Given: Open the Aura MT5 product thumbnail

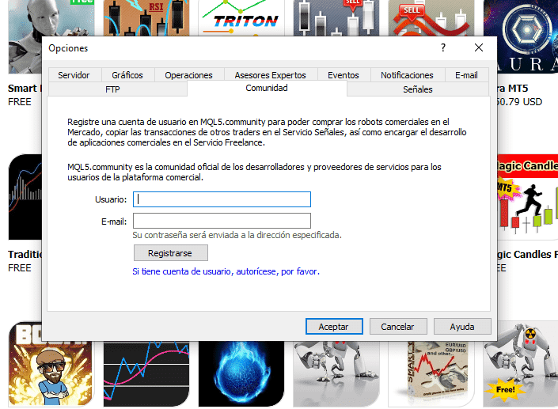Looking at the screenshot, I should [x=521, y=37].
